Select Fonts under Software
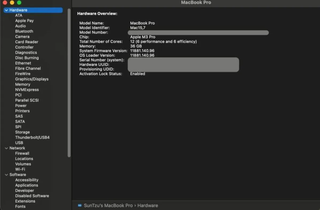The height and width of the screenshot is (210, 320). point(20,207)
